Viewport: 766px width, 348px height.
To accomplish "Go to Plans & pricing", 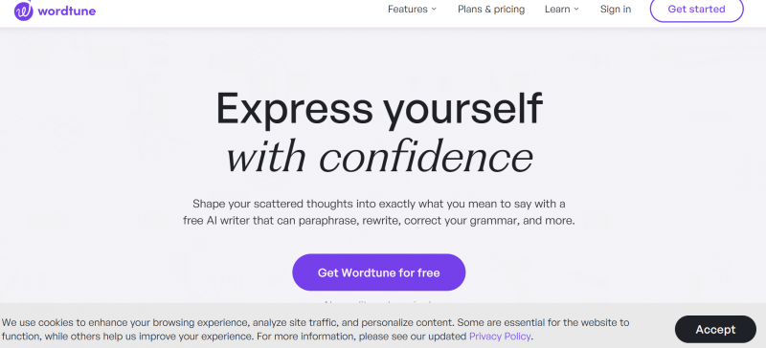I will tap(491, 10).
